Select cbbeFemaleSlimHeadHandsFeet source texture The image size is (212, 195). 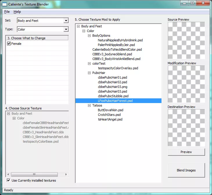point(46,127)
